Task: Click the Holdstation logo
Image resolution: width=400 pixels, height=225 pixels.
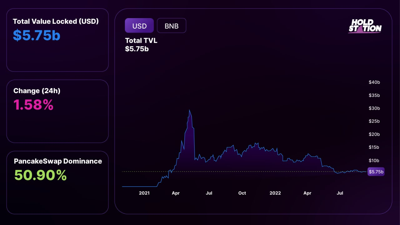Action: tap(365, 26)
